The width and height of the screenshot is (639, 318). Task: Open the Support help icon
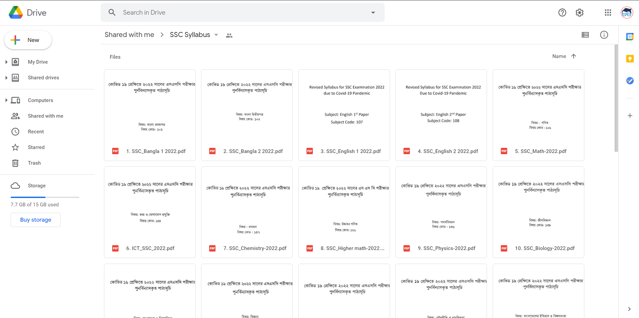pos(562,13)
